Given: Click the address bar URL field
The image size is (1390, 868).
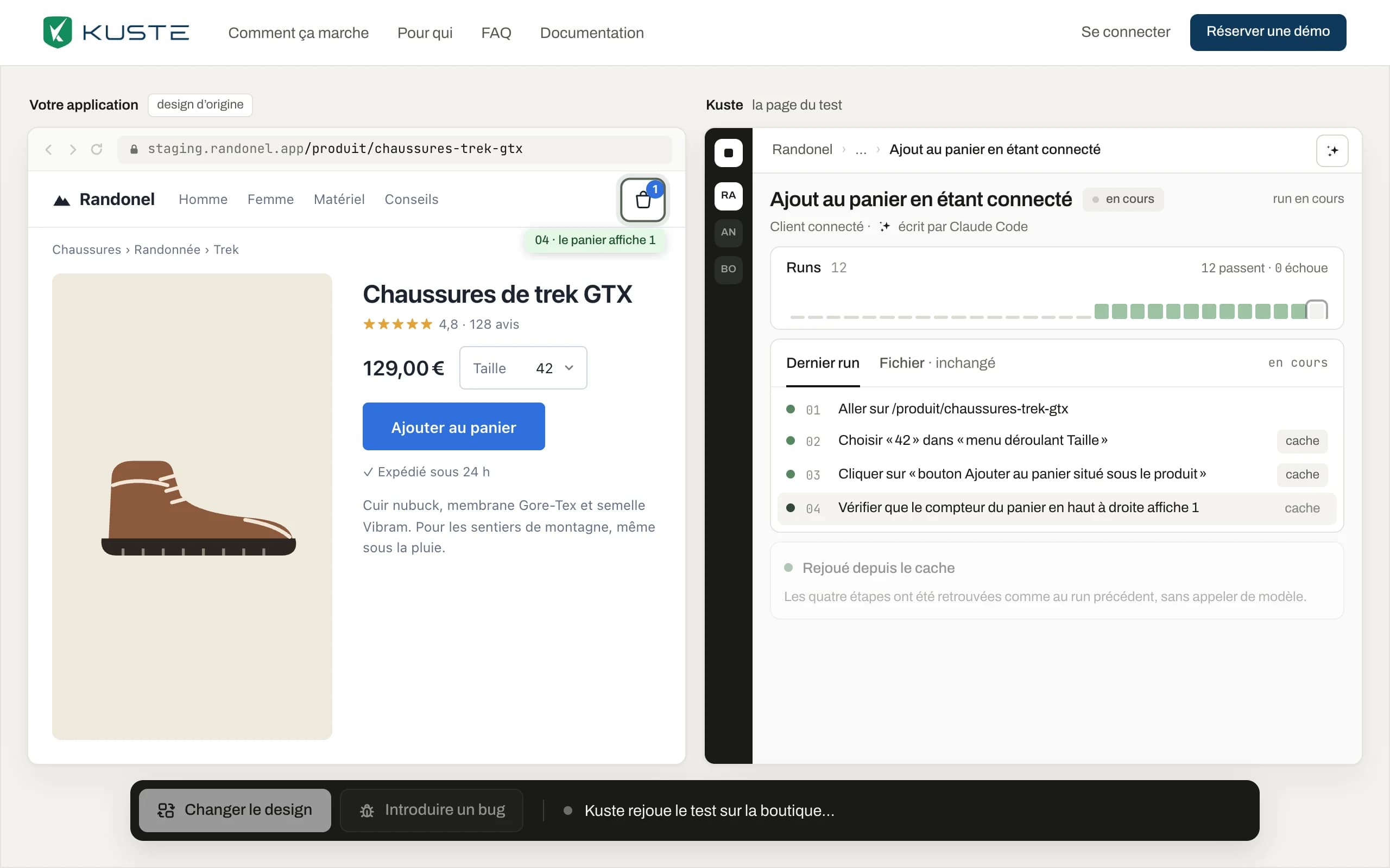Looking at the screenshot, I should coord(394,149).
